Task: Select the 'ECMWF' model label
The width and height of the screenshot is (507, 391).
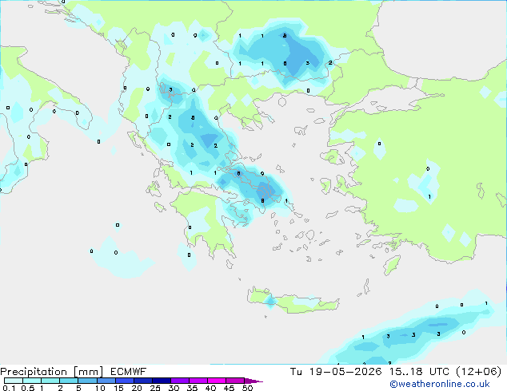Action: (128, 372)
